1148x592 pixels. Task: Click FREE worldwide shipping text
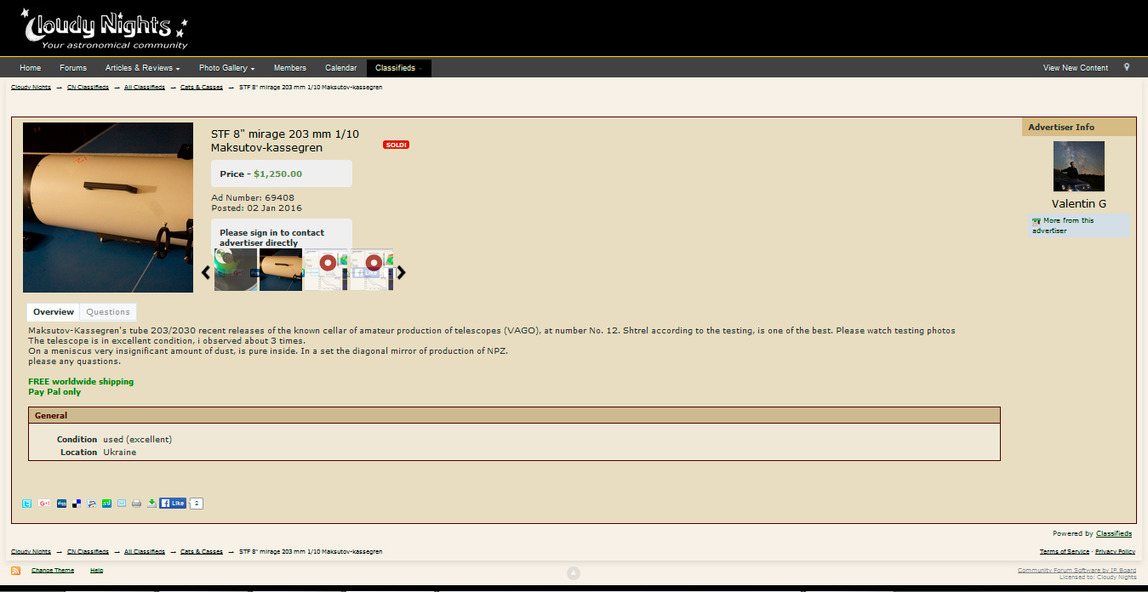81,382
